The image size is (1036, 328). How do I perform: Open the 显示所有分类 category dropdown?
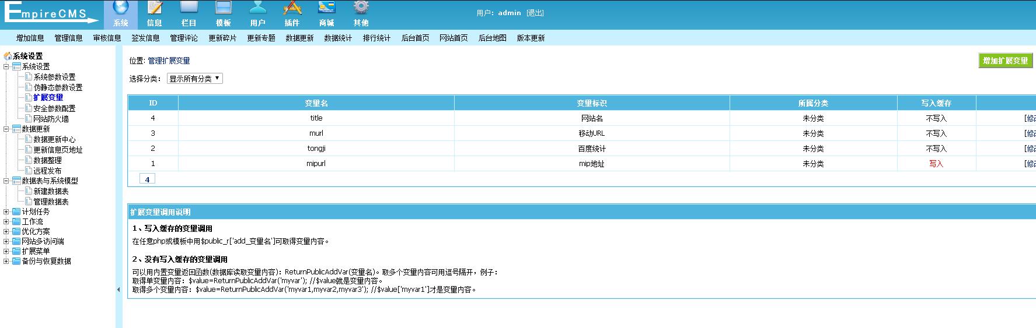195,79
